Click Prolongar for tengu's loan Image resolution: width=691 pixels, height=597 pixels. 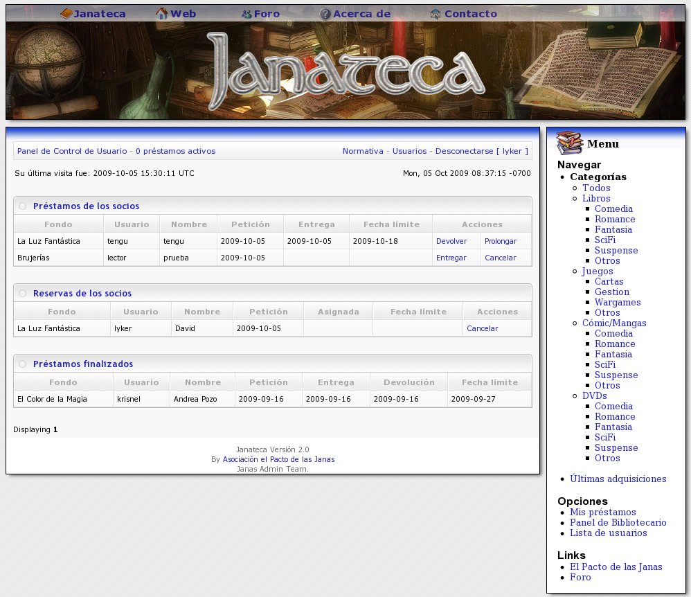[x=500, y=241]
